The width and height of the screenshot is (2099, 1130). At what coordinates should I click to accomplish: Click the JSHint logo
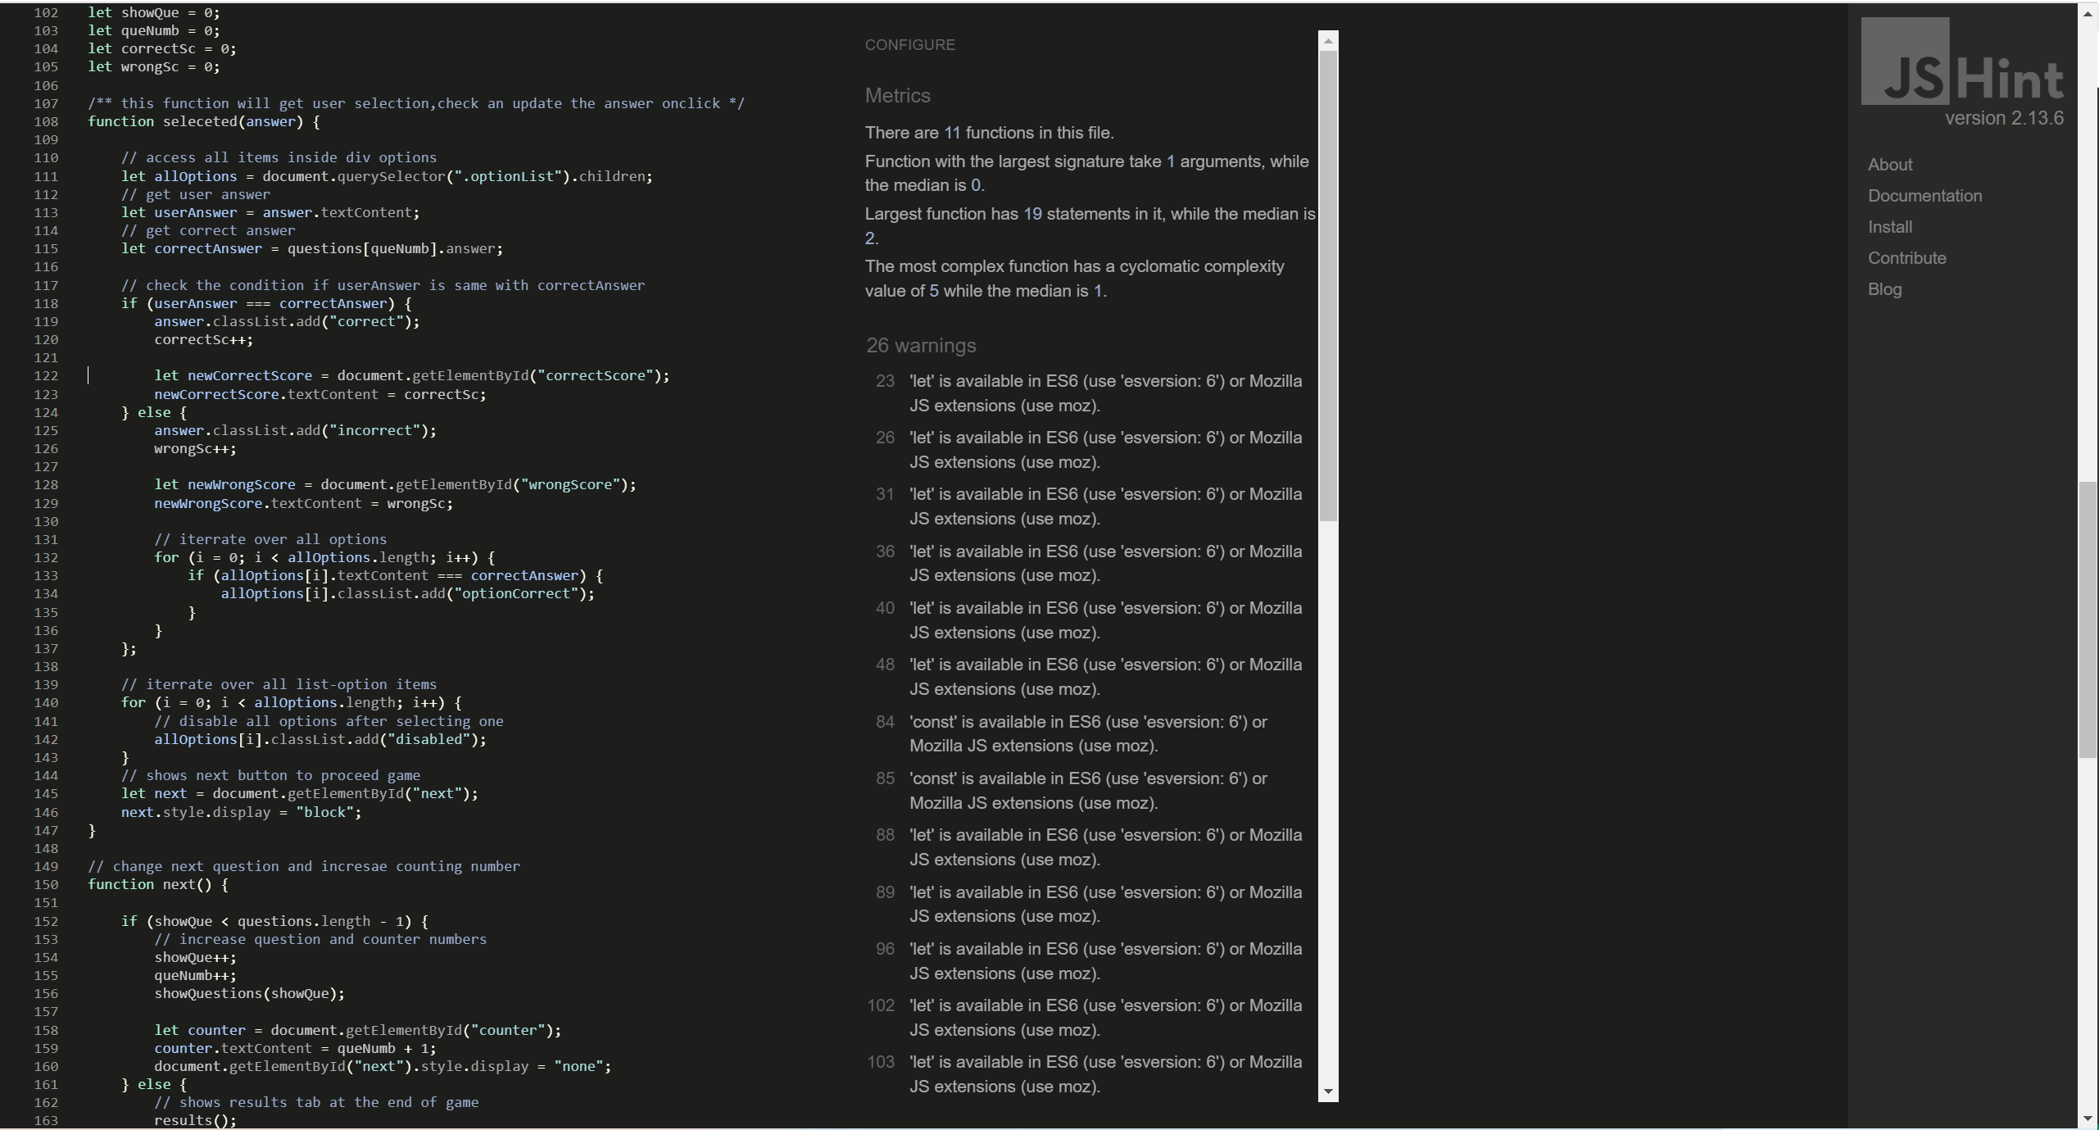[1961, 62]
